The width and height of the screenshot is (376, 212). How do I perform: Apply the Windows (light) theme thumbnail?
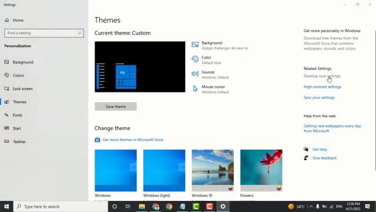point(164,170)
